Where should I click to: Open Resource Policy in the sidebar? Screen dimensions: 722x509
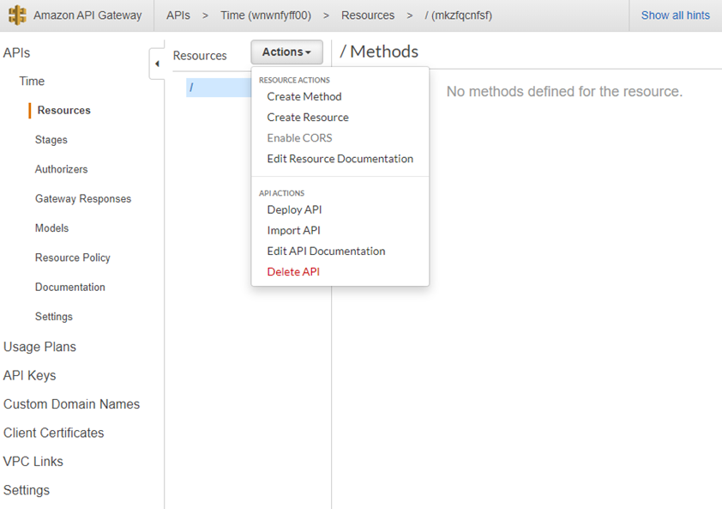click(x=73, y=258)
